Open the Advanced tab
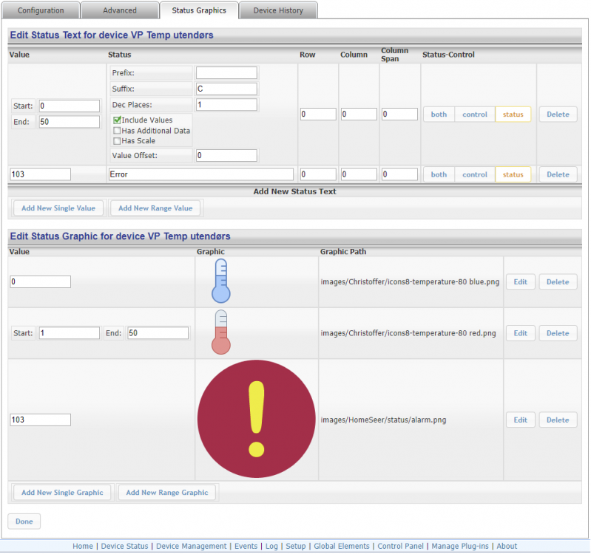Viewport: 591px width, 554px height. point(120,10)
